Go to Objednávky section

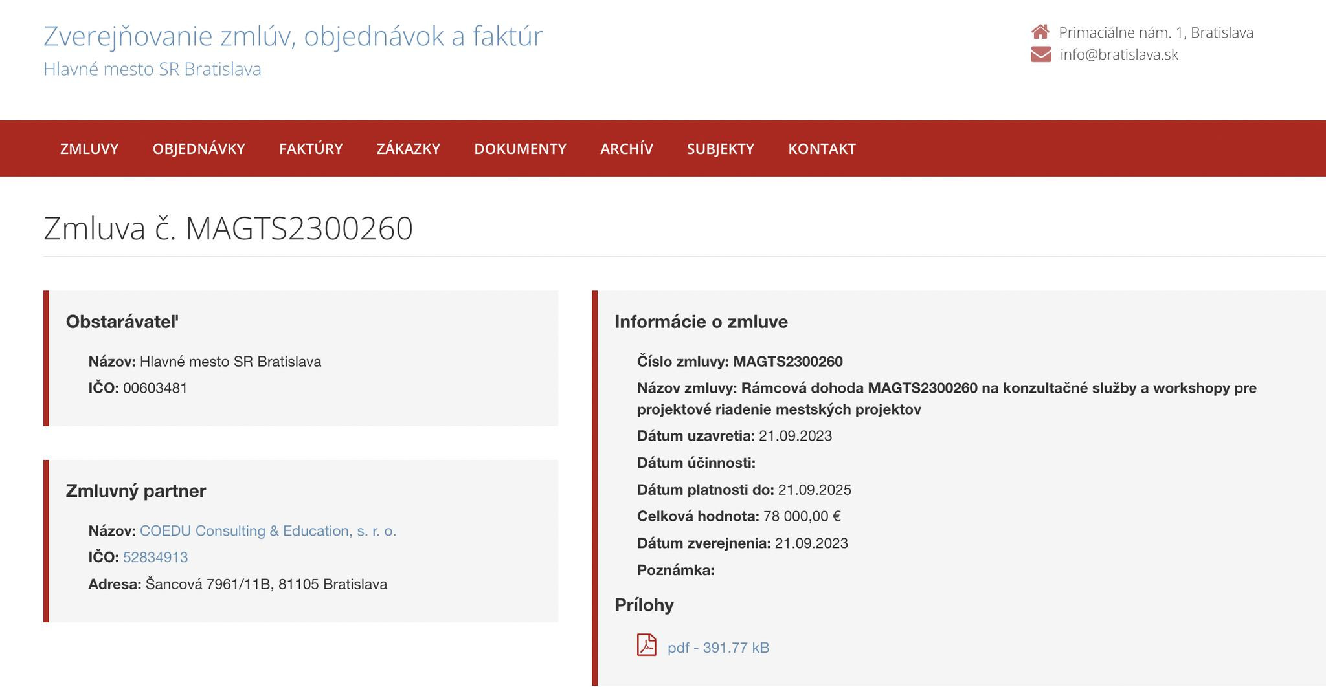pyautogui.click(x=199, y=149)
